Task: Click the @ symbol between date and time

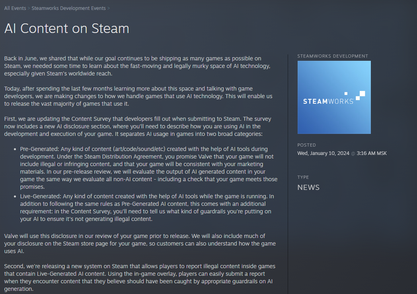Action: pyautogui.click(x=353, y=153)
